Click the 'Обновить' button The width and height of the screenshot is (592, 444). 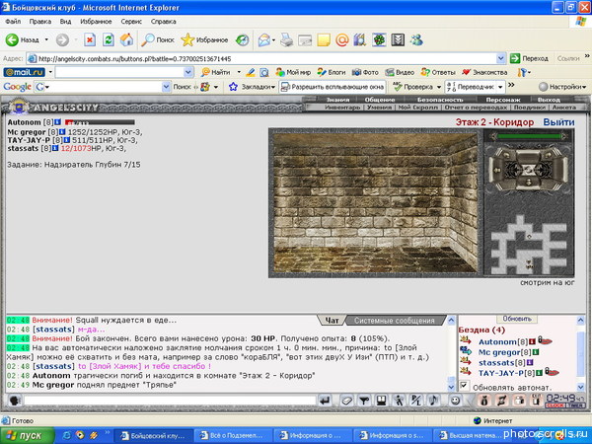coord(517,319)
